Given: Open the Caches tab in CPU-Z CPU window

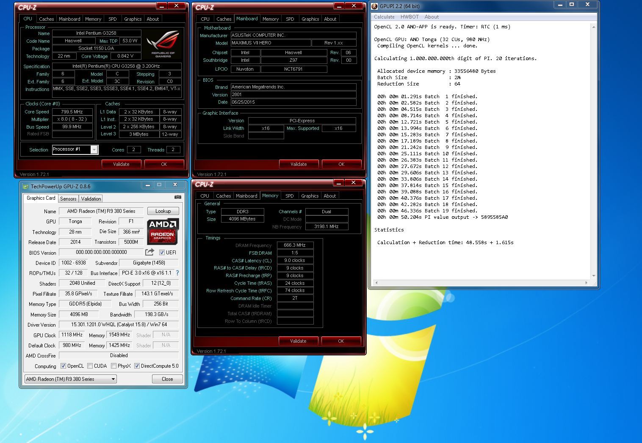Looking at the screenshot, I should click(46, 19).
